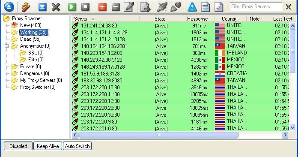Click the Keep Alive button
The image size is (298, 157).
pos(48,146)
